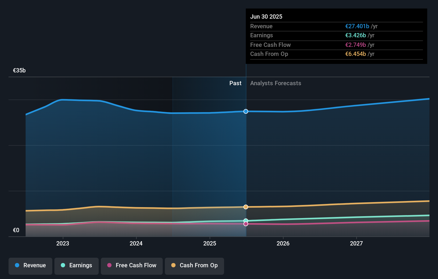Open the Analysts Forecasts section

coord(276,83)
